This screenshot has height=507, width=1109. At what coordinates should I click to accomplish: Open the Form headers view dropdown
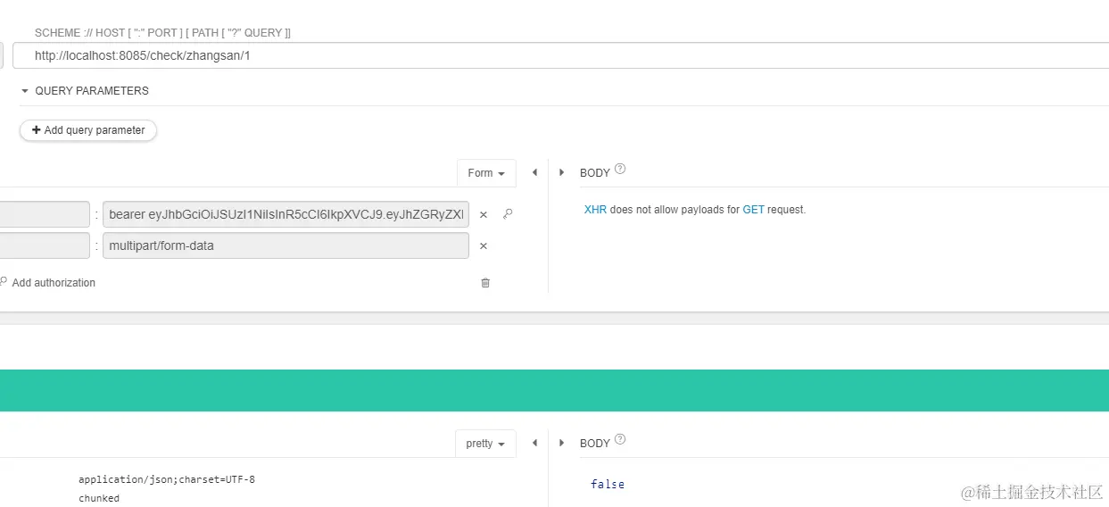click(486, 173)
